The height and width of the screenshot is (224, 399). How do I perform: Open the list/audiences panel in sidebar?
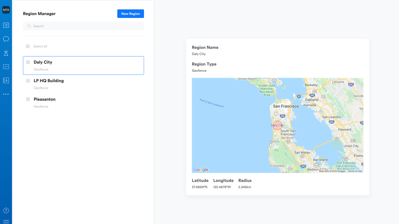(x=6, y=25)
